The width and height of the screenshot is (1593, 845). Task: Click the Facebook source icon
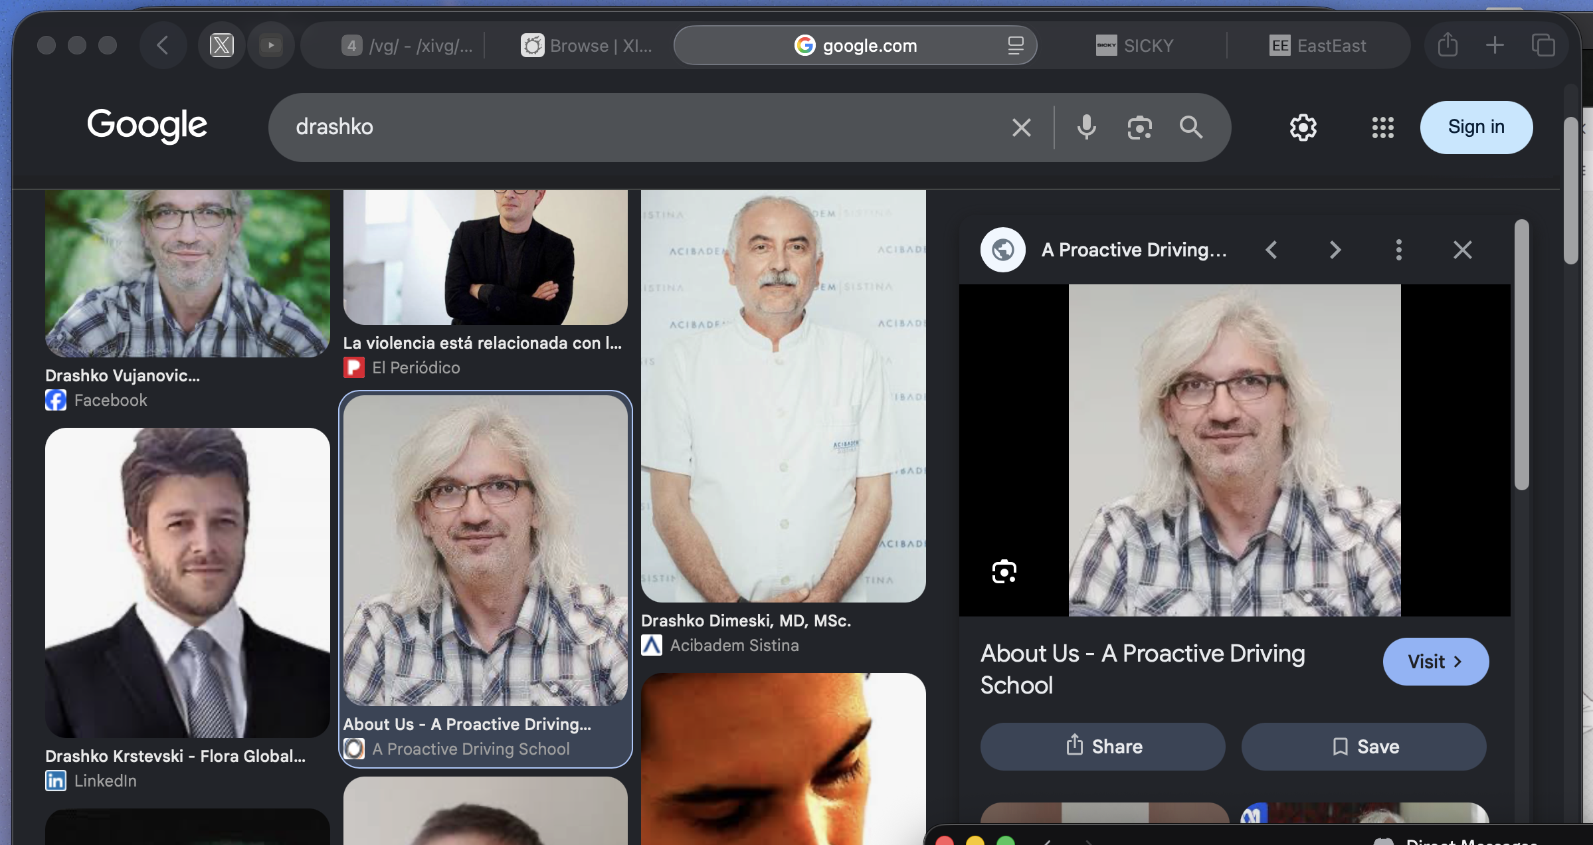[56, 400]
